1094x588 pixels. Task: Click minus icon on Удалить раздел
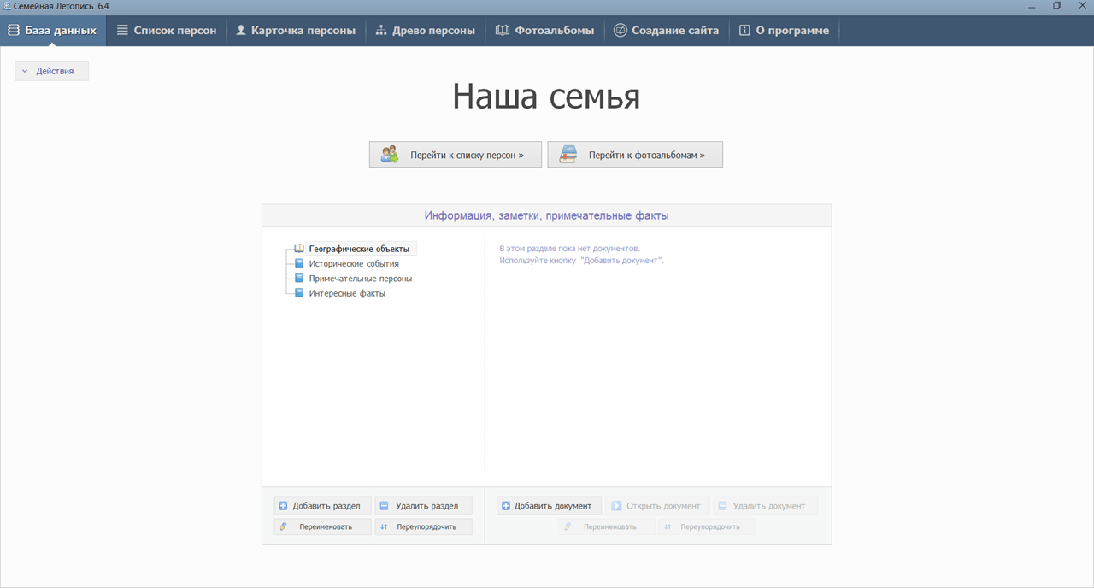tap(385, 506)
